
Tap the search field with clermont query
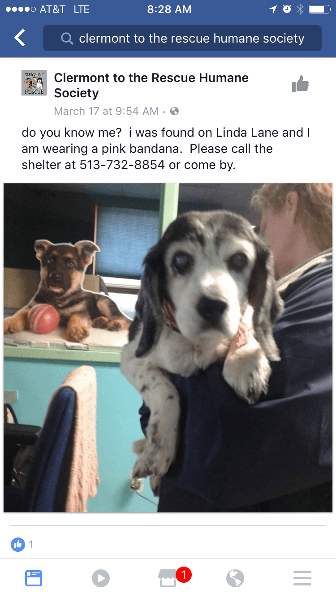182,39
